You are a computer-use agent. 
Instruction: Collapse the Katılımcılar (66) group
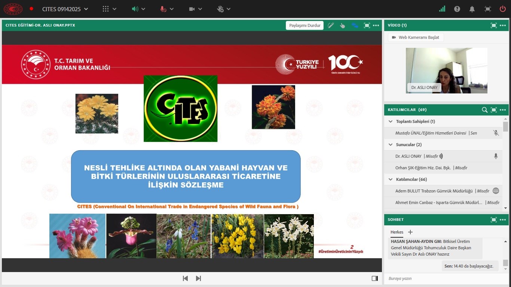(391, 179)
